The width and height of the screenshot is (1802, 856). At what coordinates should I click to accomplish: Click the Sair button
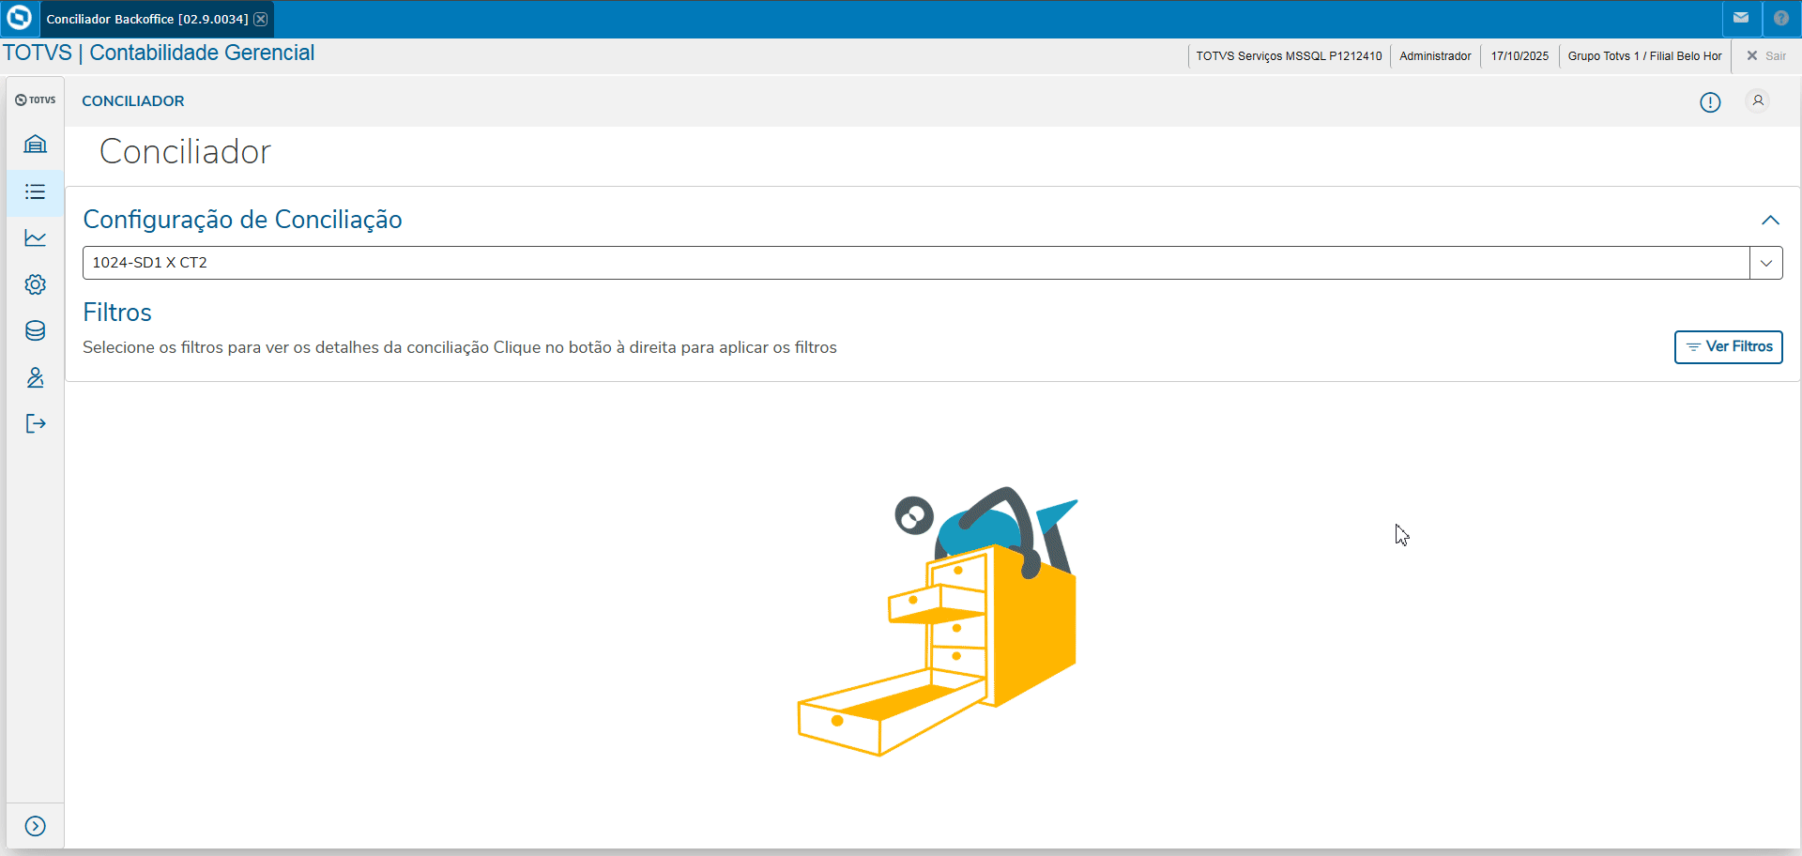[1766, 56]
